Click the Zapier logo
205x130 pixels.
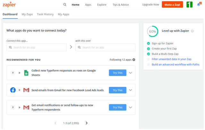point(9,4)
